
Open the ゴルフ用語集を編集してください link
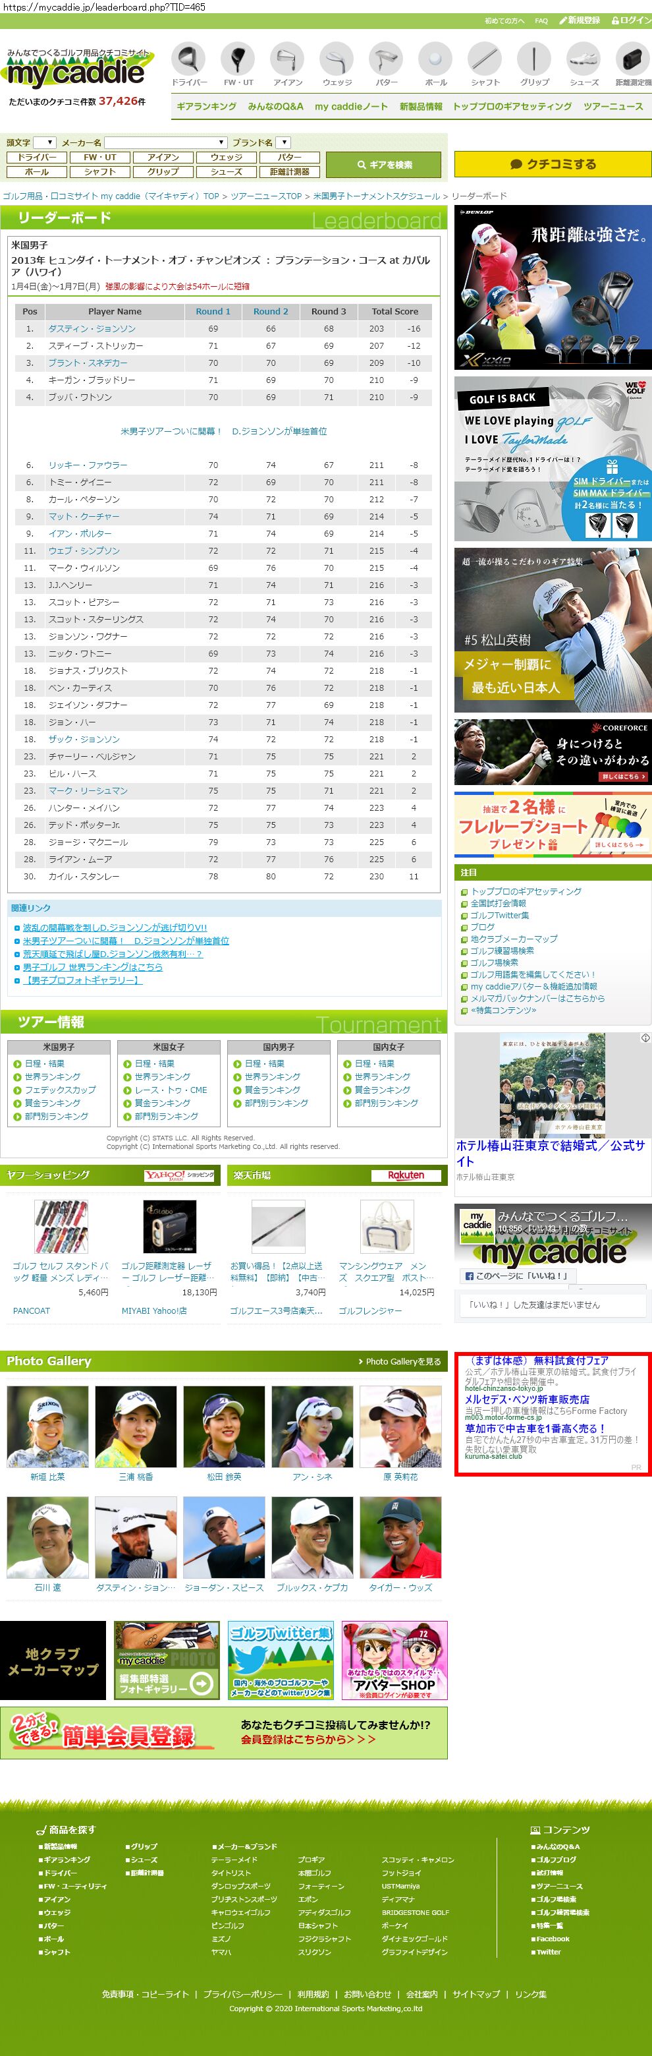[x=532, y=974]
